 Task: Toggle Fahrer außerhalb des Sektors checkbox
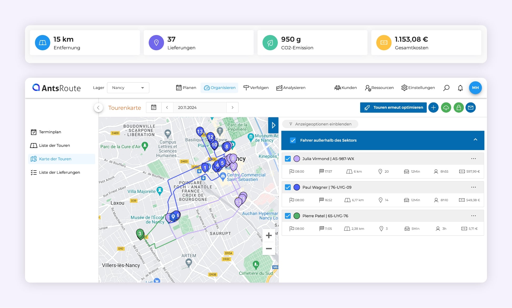(293, 140)
